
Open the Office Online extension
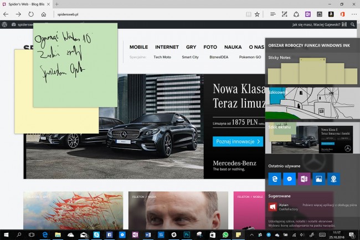342,14
